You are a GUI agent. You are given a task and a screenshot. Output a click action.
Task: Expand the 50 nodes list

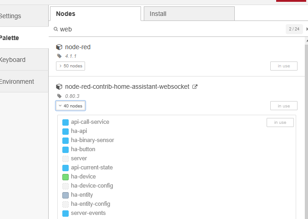(x=71, y=66)
